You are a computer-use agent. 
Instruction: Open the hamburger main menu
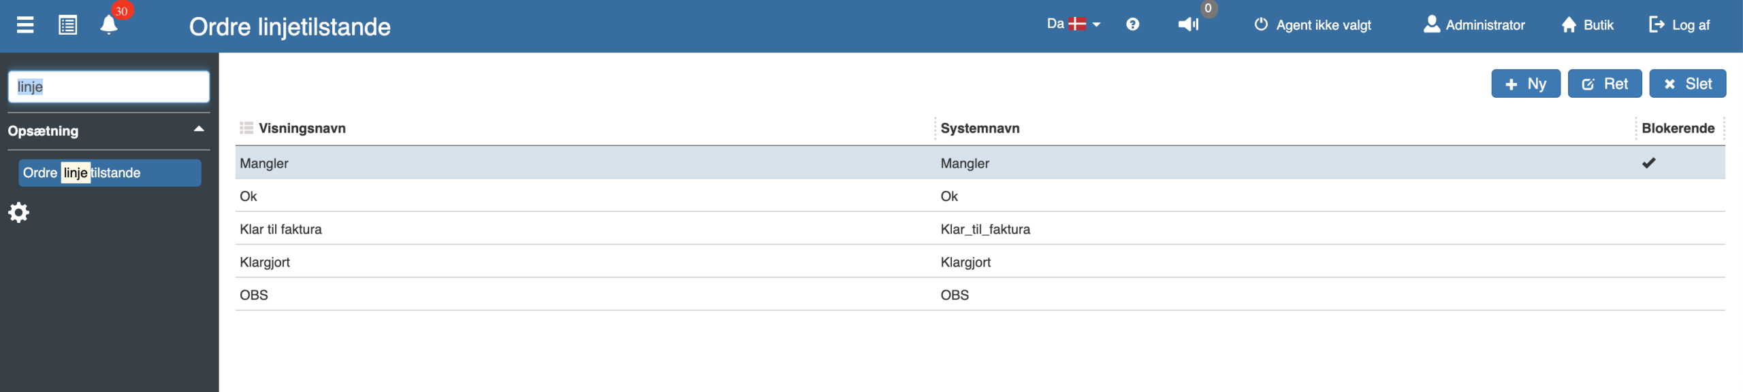pyautogui.click(x=25, y=25)
